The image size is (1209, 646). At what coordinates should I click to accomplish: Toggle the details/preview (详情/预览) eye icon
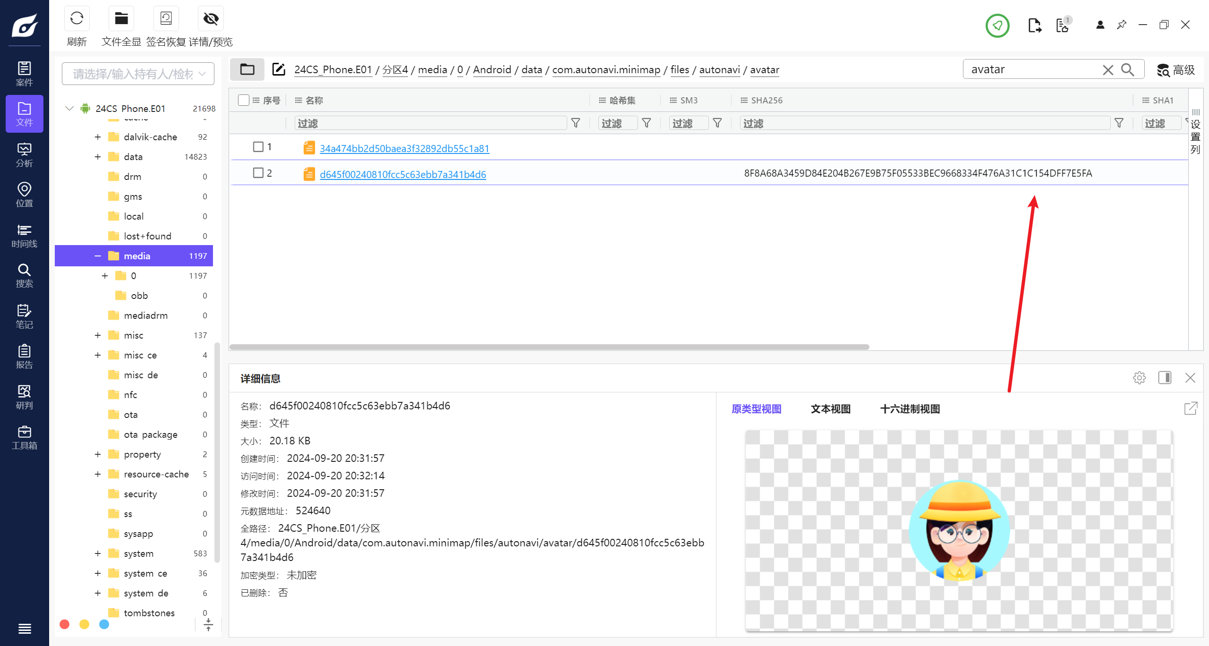click(x=211, y=19)
